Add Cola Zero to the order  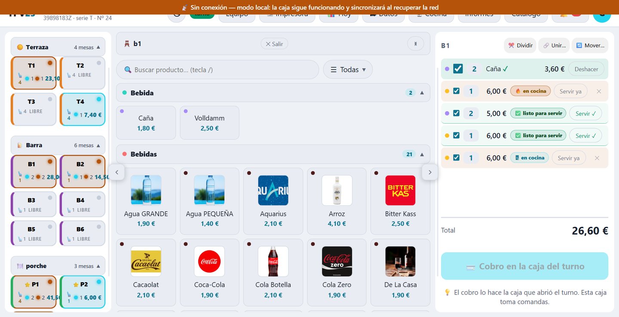click(337, 272)
